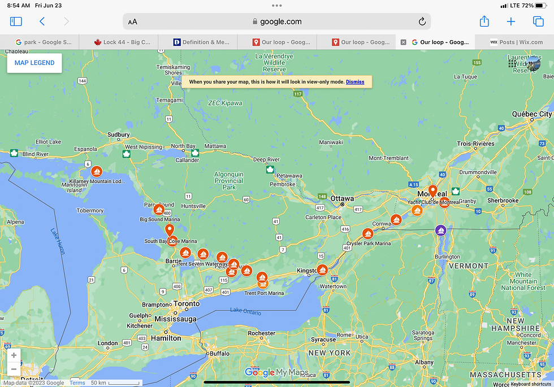
Task: Open Keyboard shortcuts link
Action: point(531,384)
